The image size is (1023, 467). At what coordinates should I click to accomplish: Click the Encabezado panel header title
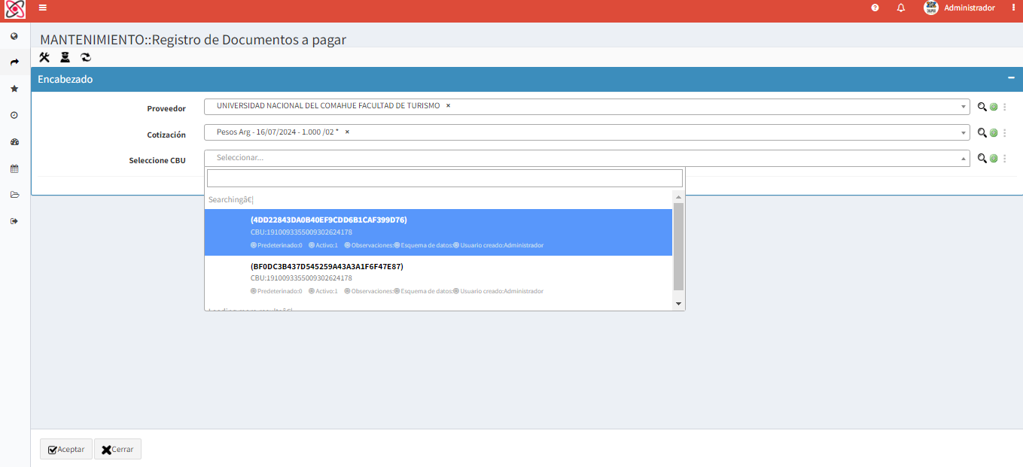click(x=65, y=79)
